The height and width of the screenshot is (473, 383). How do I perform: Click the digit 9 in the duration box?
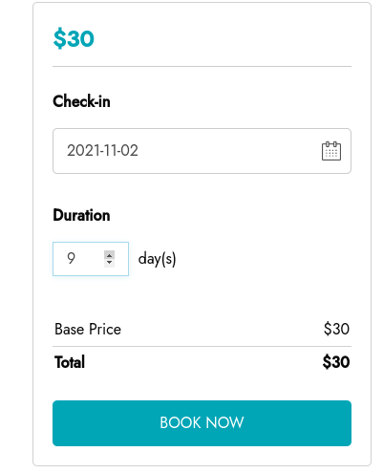click(71, 258)
